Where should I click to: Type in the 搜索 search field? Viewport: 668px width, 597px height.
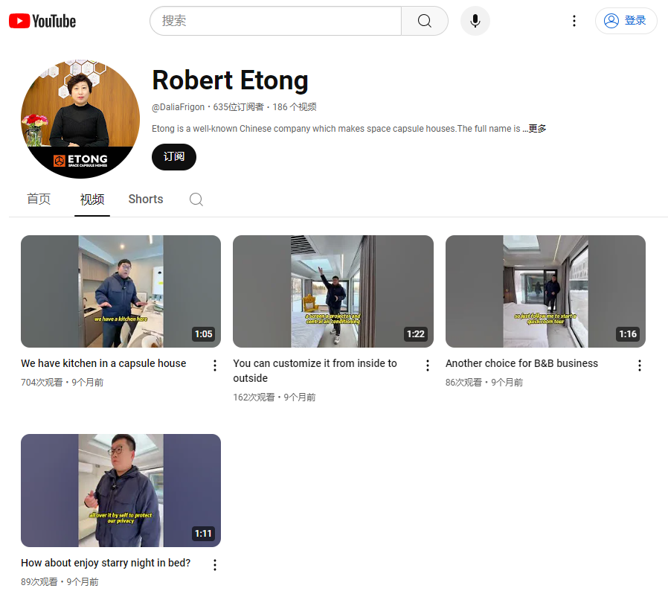(275, 21)
